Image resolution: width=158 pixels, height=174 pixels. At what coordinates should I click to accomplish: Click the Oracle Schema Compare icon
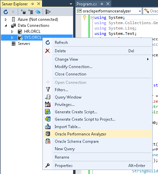tap(48, 141)
